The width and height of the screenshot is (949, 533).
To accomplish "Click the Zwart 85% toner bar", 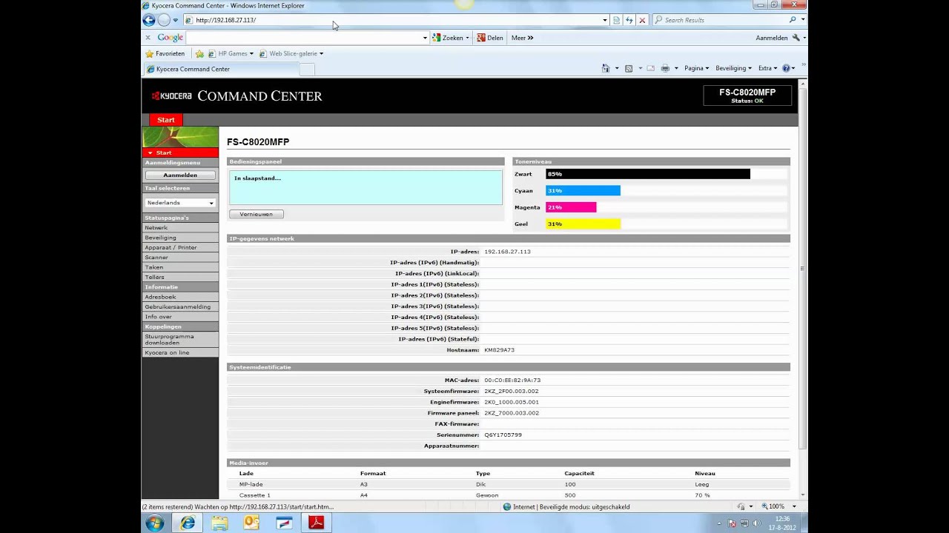I will click(x=648, y=174).
